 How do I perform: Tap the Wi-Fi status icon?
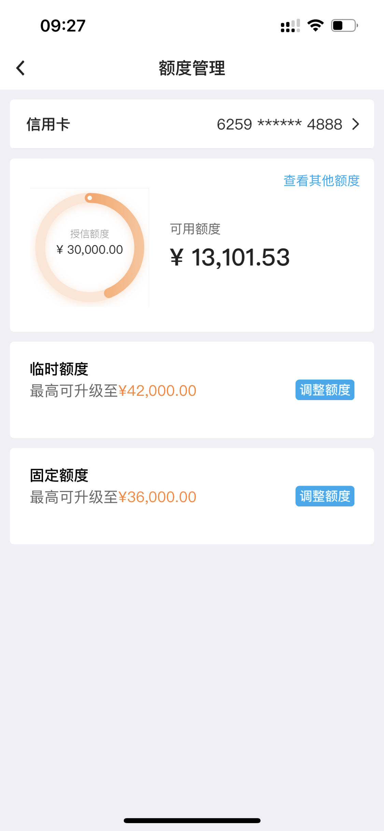[x=315, y=26]
